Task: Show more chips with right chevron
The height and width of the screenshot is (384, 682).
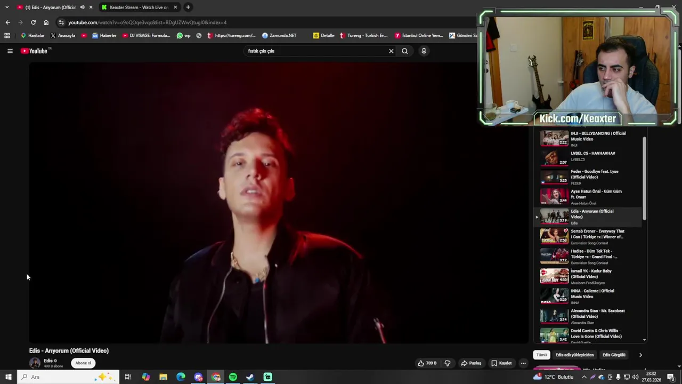Action: click(x=640, y=355)
